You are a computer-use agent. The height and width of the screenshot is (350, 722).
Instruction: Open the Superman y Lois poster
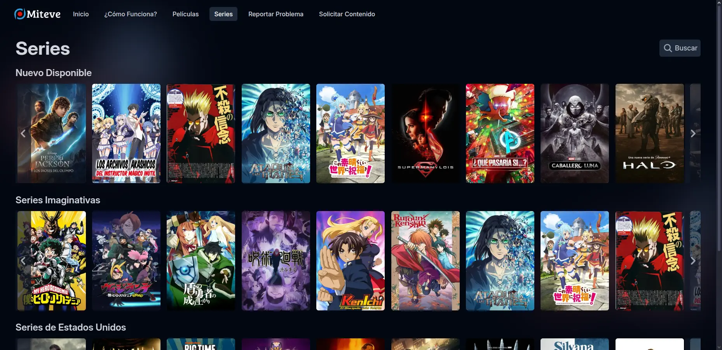point(425,133)
